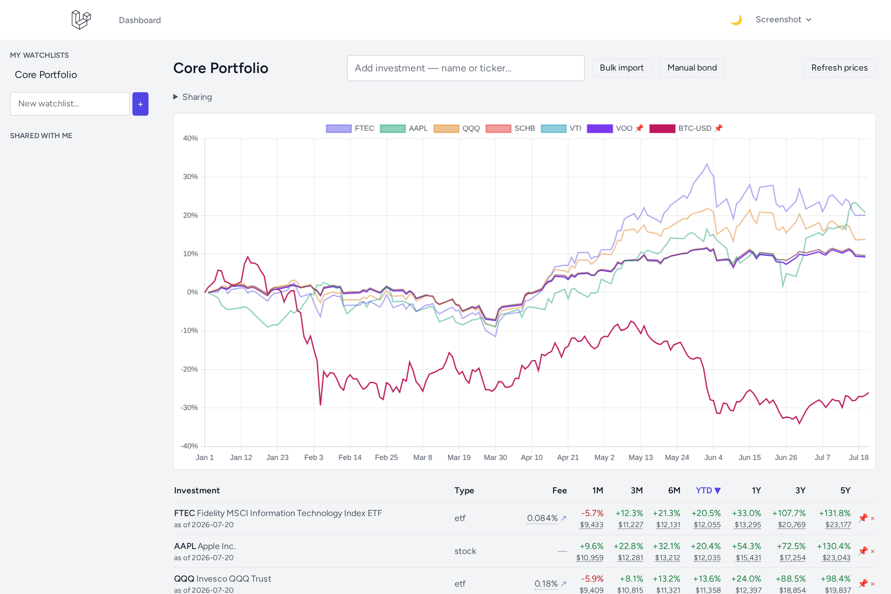Viewport: 891px width, 594px height.
Task: Click FTEC YTD value $12,055
Action: [707, 525]
